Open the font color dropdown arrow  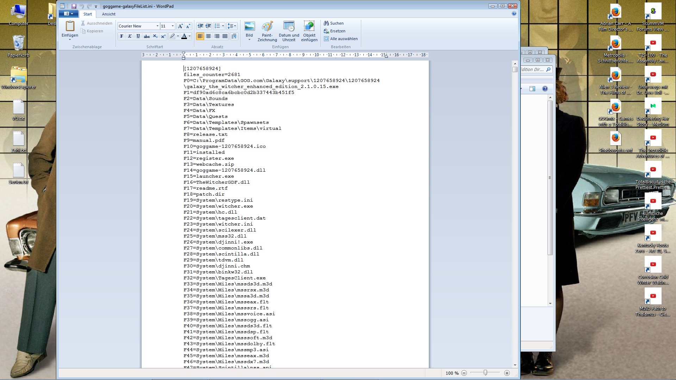pyautogui.click(x=189, y=36)
